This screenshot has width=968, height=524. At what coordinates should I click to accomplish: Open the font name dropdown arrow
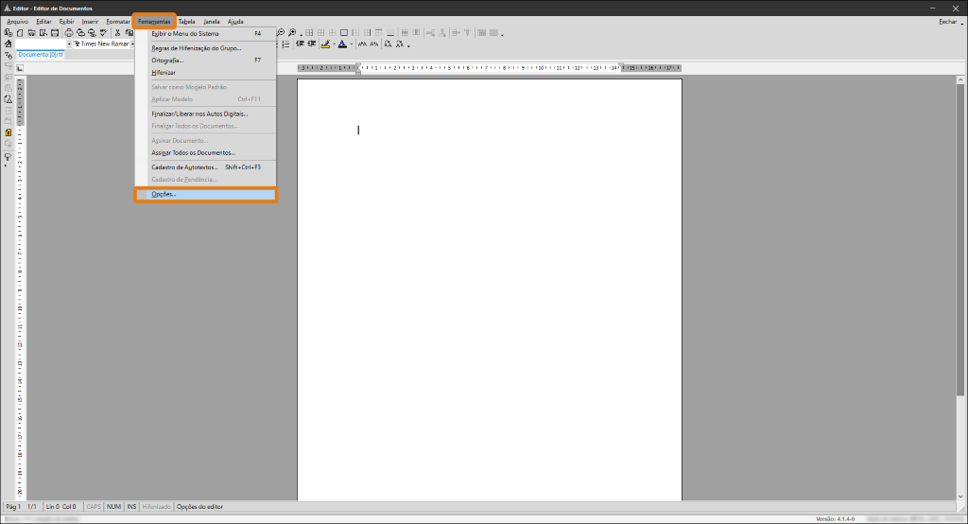[x=132, y=44]
